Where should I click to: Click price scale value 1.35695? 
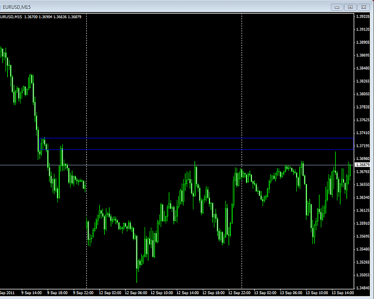tap(363, 236)
